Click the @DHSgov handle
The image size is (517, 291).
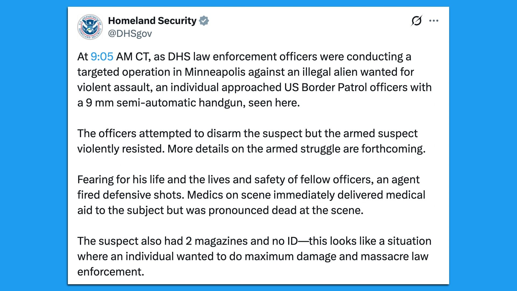coord(130,34)
